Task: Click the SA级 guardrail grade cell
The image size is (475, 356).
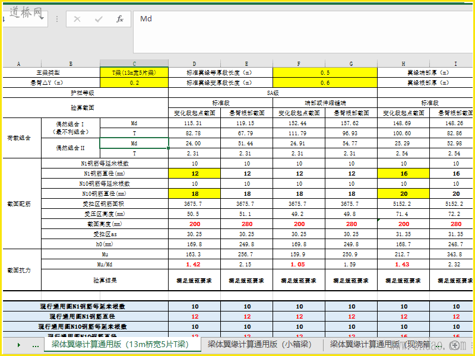Action: (273, 93)
